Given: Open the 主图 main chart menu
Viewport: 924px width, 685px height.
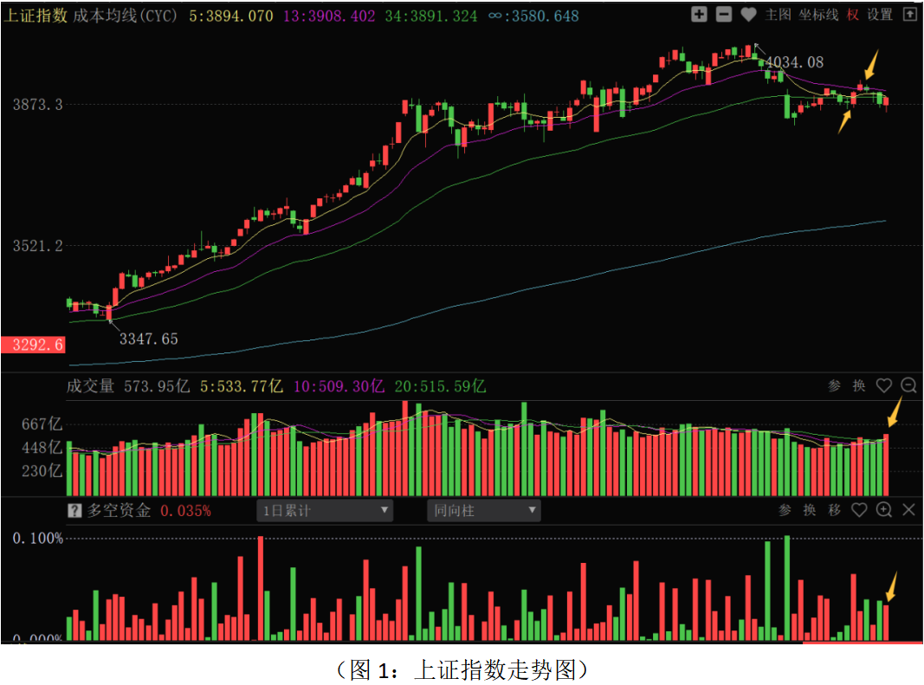Looking at the screenshot, I should [779, 15].
